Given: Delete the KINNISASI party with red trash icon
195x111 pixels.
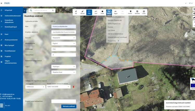Looking at the screenshot, I should pos(73,87).
